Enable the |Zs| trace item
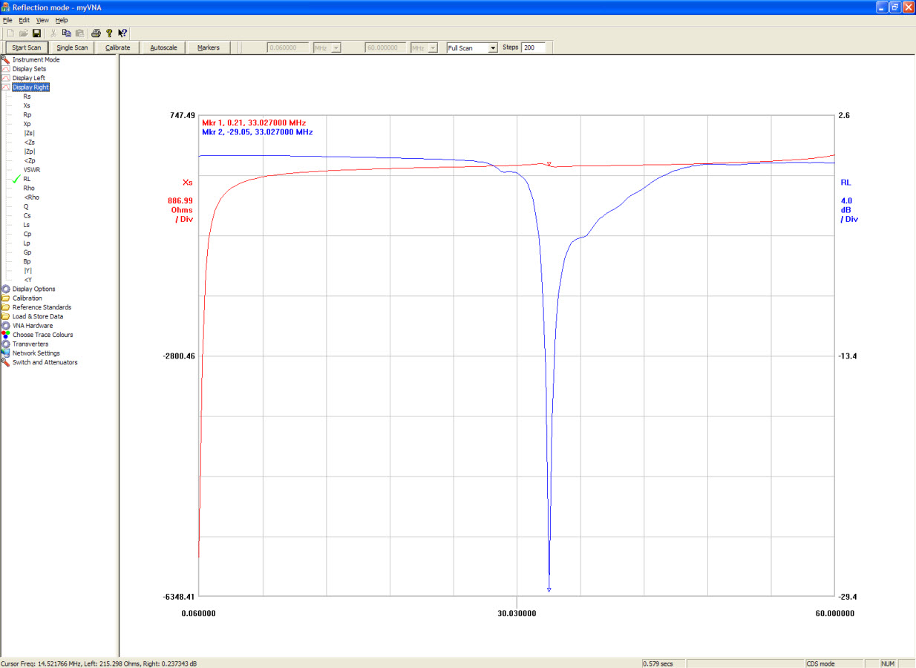 pos(29,133)
